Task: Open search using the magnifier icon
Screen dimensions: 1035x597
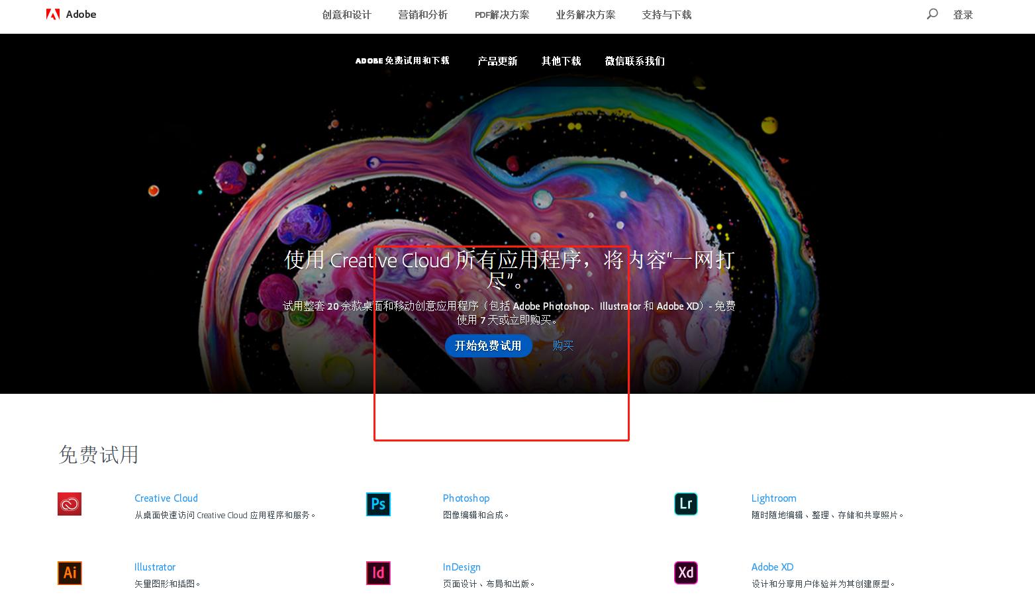Action: 932,14
